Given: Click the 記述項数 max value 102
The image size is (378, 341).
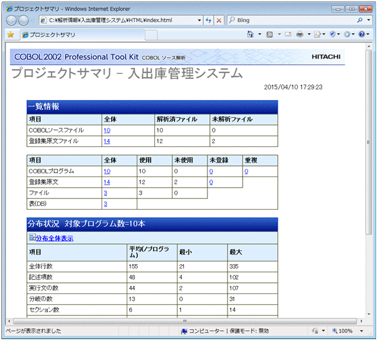Looking at the screenshot, I should point(234,277).
